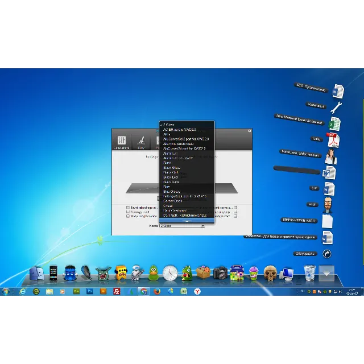Image resolution: width=364 pixels, height=364 pixels.
Task: Open the cardboard box dock icon
Action: tap(203, 273)
